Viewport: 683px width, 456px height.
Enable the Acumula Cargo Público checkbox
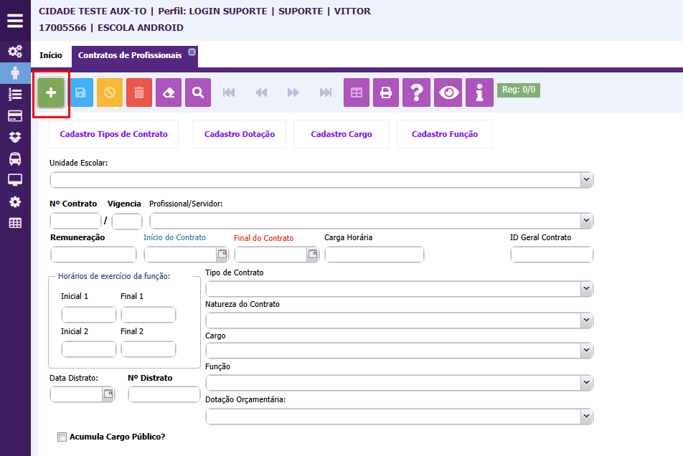click(x=62, y=437)
